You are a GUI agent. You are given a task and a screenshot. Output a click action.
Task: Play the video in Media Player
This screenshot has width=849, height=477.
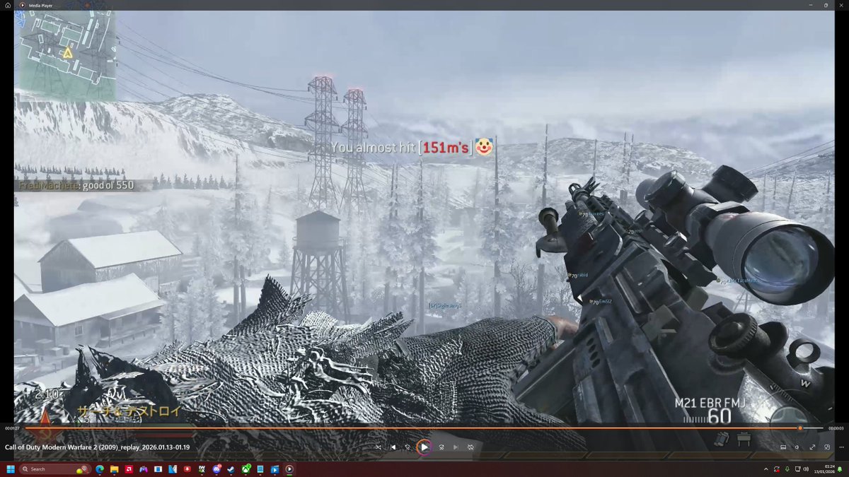tap(424, 447)
